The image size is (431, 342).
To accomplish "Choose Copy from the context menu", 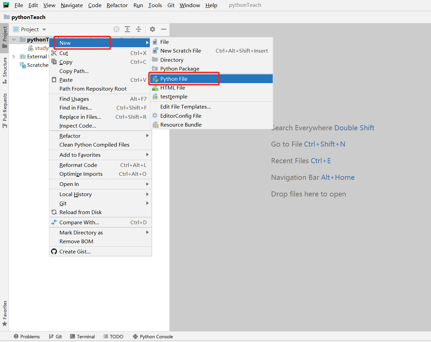I will point(100,62).
